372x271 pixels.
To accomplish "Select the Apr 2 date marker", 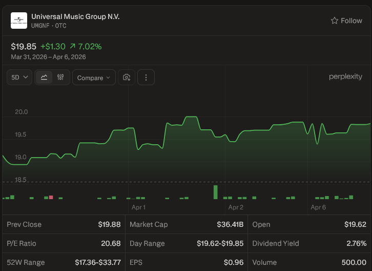I will point(236,207).
